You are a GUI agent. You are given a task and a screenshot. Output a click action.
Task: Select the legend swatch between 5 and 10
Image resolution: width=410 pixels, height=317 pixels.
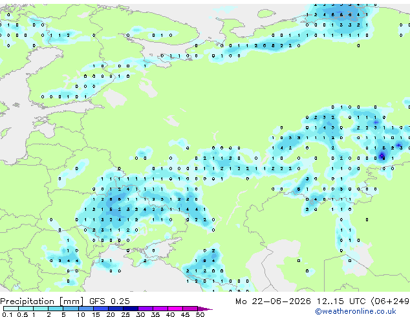71,309
